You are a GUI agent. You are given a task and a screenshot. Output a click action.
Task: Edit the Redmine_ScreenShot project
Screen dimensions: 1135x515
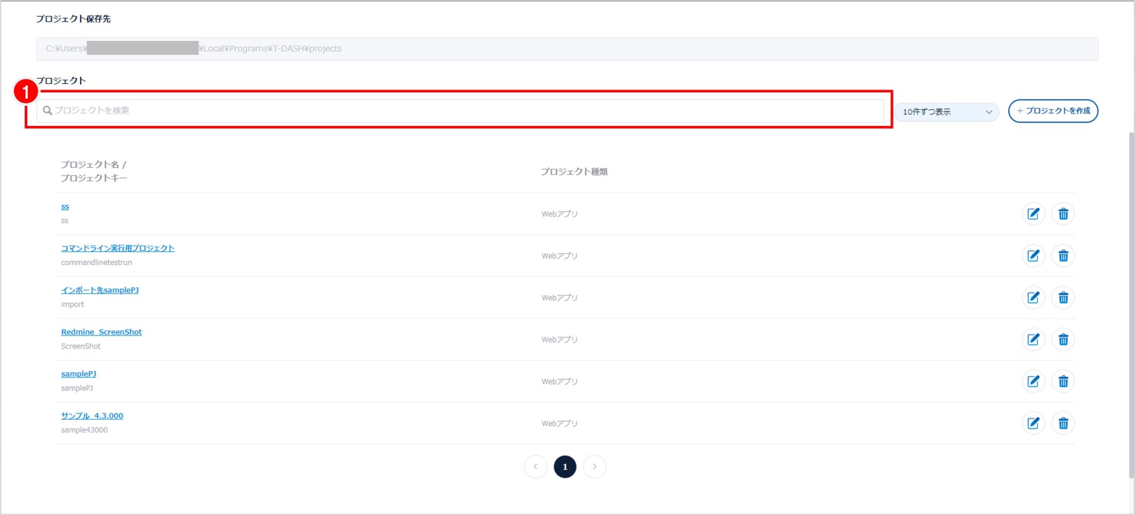pyautogui.click(x=1033, y=339)
